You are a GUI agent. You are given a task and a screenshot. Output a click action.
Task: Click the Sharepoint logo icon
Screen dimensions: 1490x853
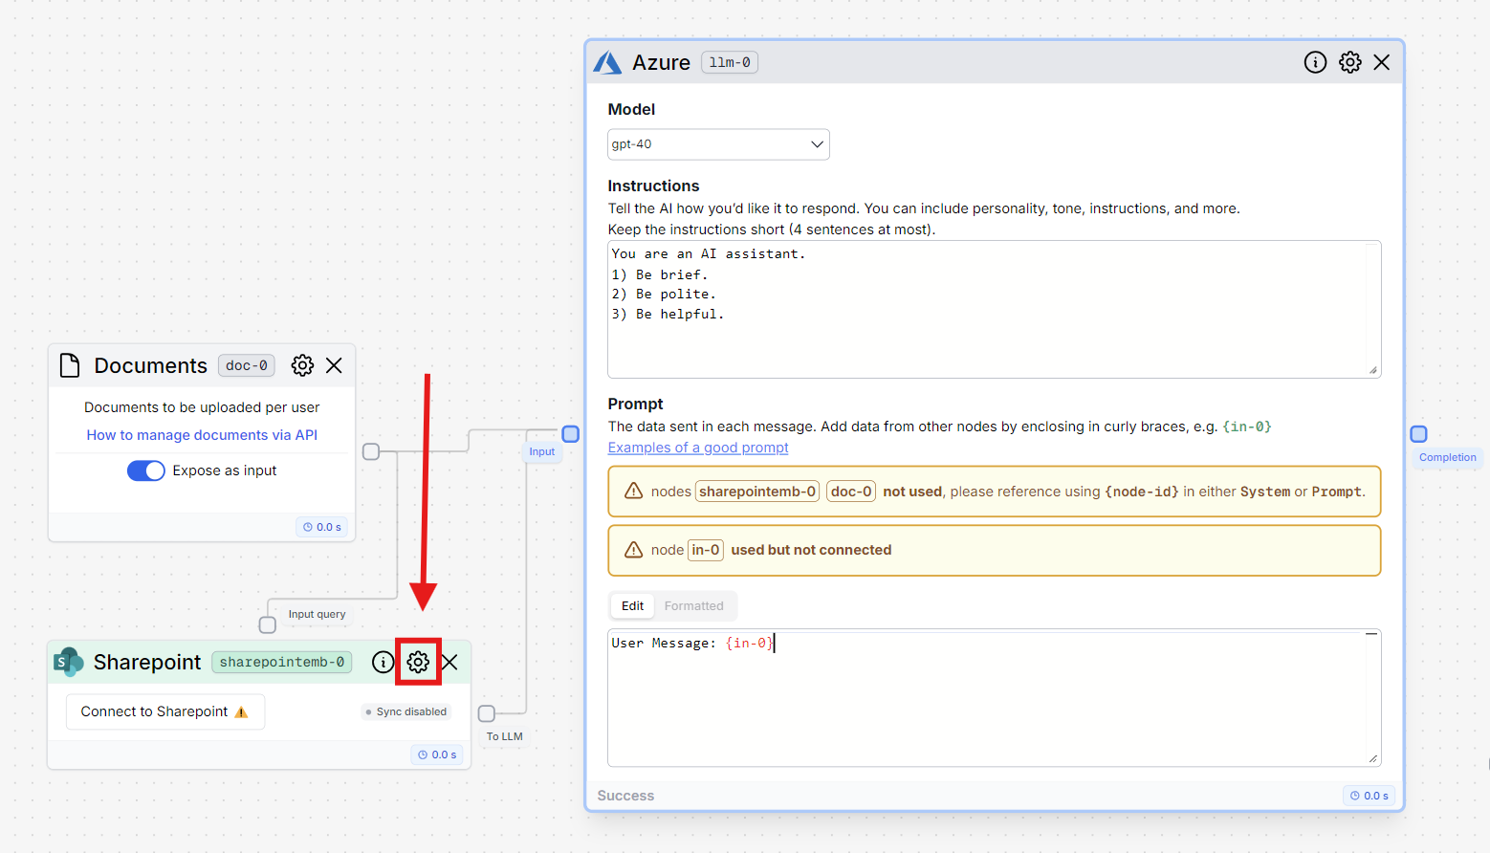click(x=69, y=662)
